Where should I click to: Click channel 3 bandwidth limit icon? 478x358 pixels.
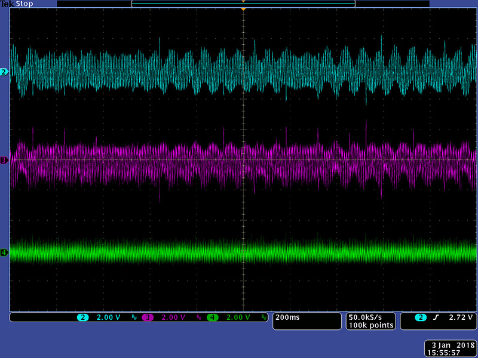click(199, 318)
